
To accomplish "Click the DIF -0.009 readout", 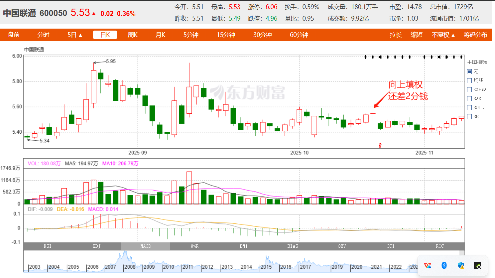I will pos(40,209).
